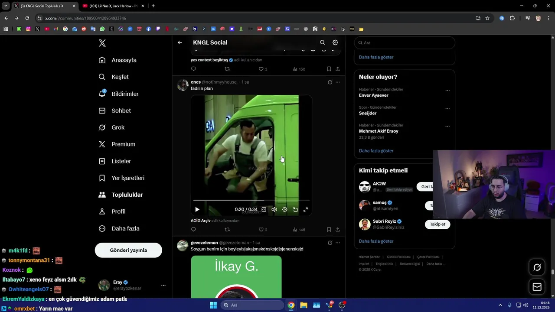Mute the video volume

(274, 209)
